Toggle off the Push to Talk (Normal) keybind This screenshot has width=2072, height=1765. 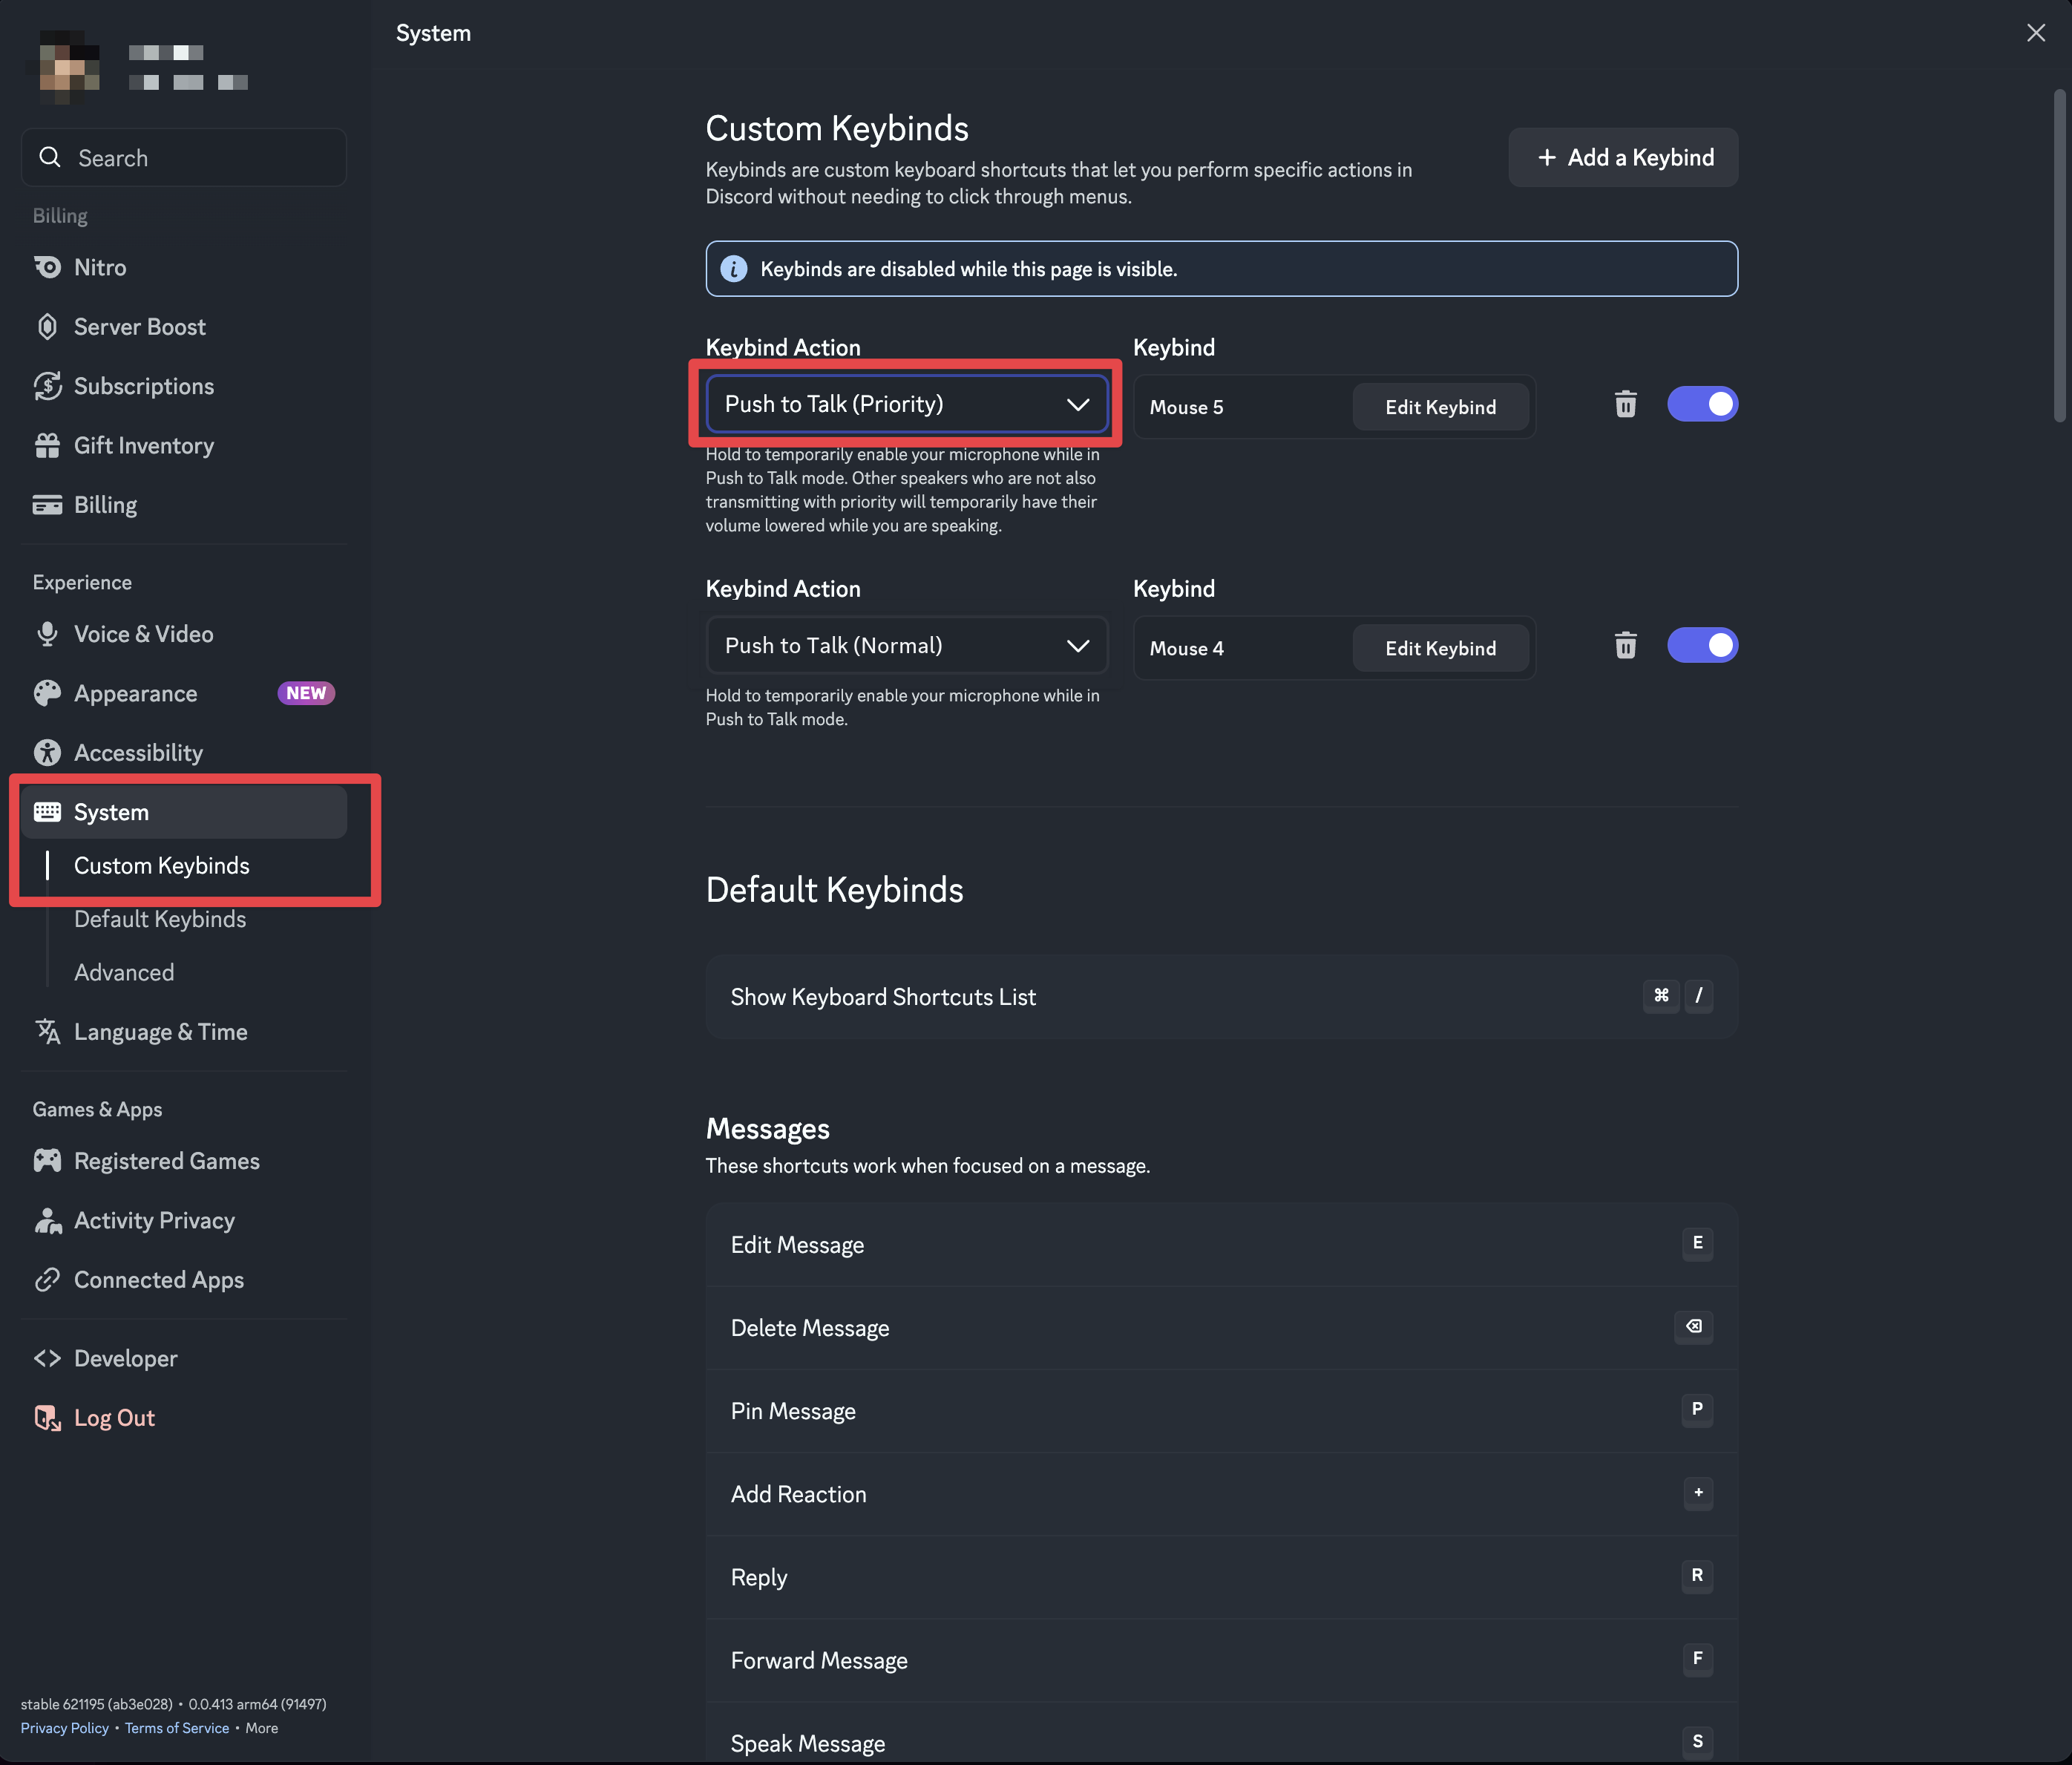pyautogui.click(x=1702, y=645)
